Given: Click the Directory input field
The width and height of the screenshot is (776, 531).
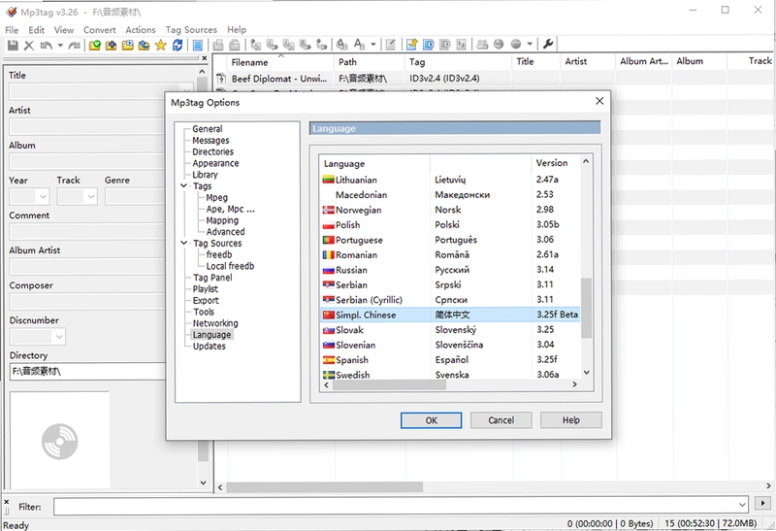Looking at the screenshot, I should click(87, 372).
